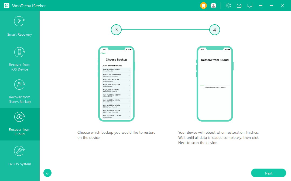This screenshot has width=291, height=181.
Task: Open the shopping cart purchase icon
Action: click(x=203, y=5)
